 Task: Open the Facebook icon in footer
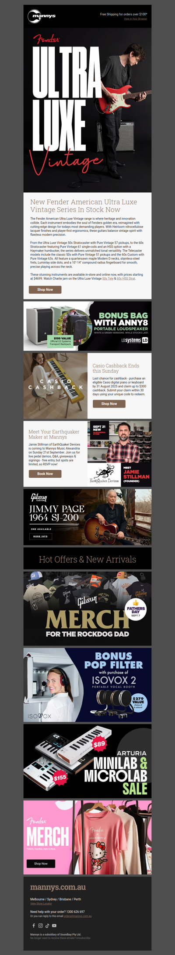(x=34, y=926)
